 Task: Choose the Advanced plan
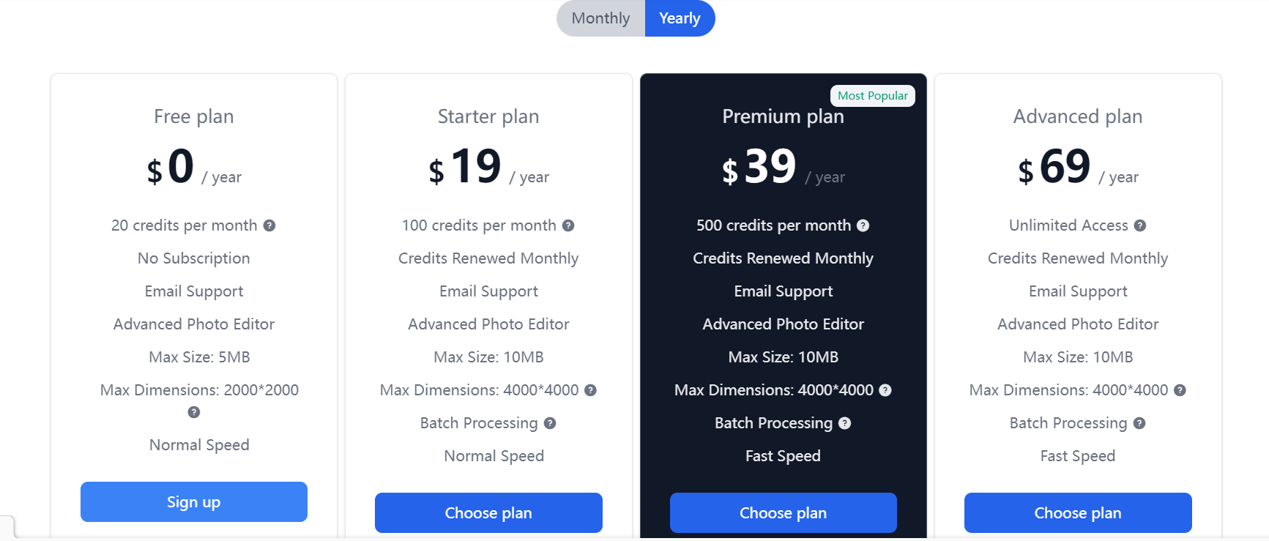(1077, 512)
